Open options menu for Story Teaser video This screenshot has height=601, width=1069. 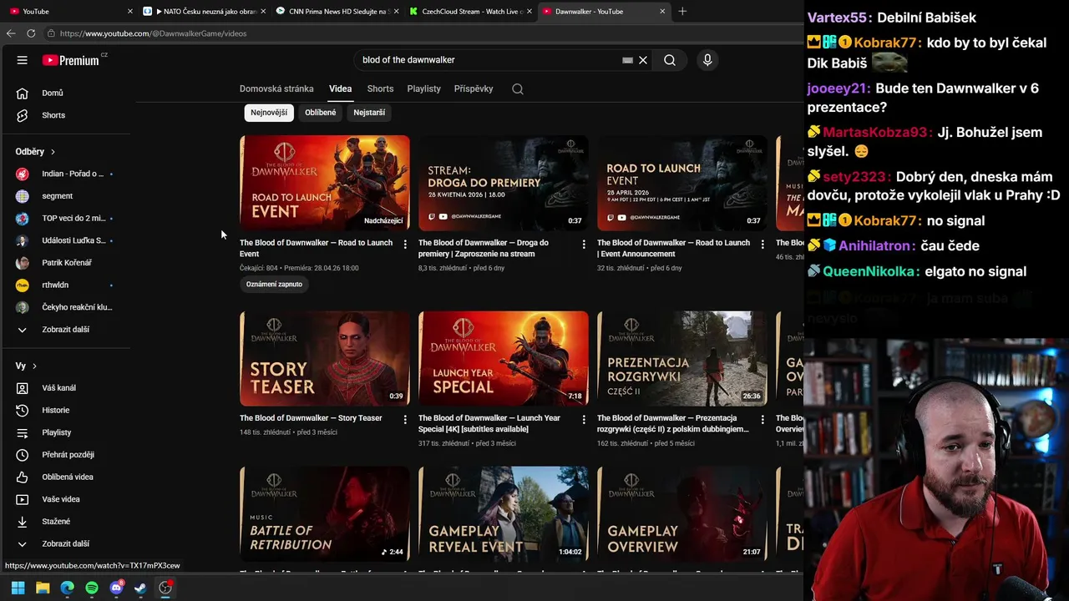click(405, 420)
